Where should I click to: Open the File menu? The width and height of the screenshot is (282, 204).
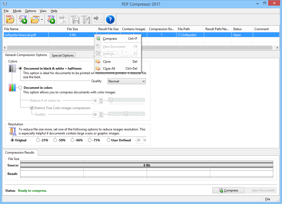(x=6, y=11)
